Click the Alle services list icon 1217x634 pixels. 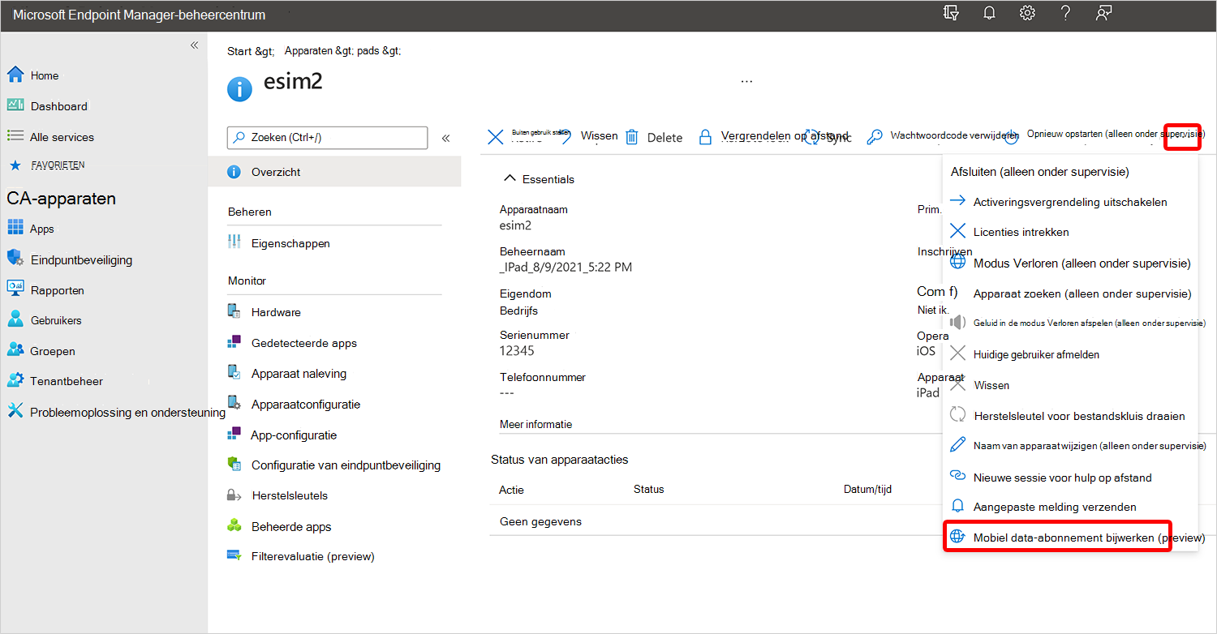(x=15, y=136)
